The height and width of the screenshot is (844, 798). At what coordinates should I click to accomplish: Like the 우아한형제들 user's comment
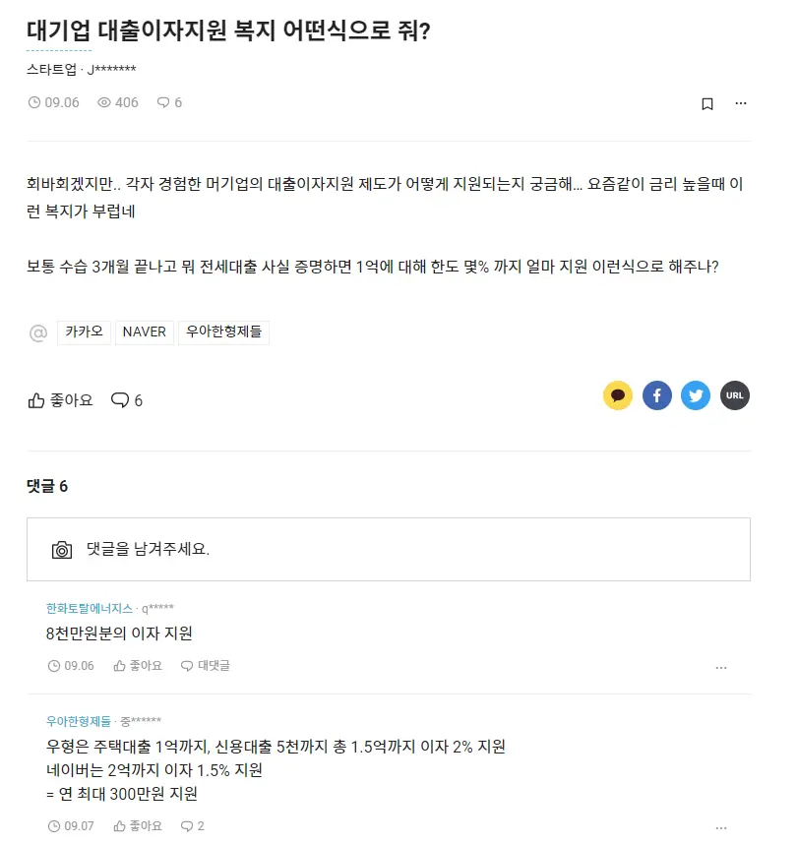(x=138, y=825)
